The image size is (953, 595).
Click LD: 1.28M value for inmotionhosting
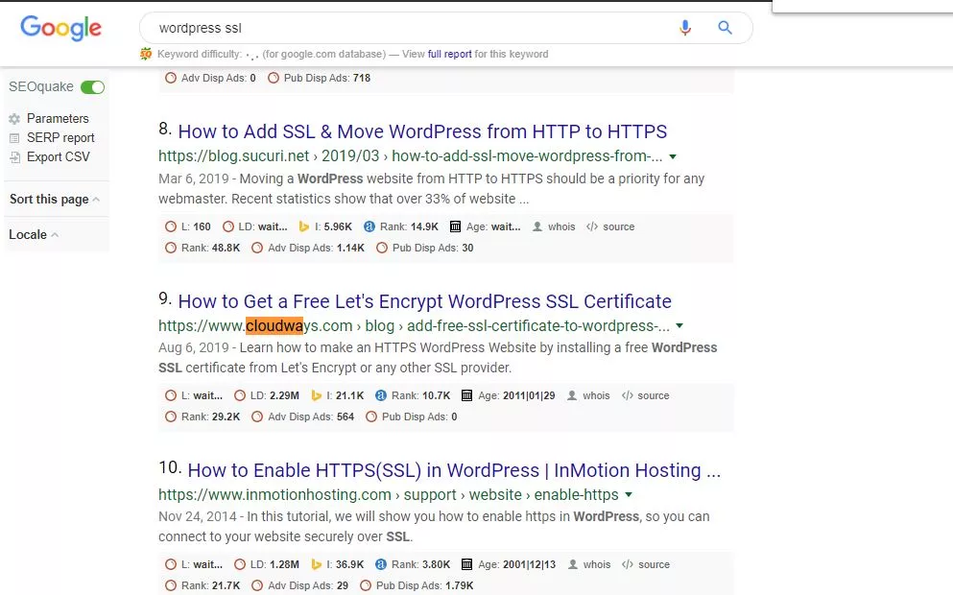tap(274, 564)
